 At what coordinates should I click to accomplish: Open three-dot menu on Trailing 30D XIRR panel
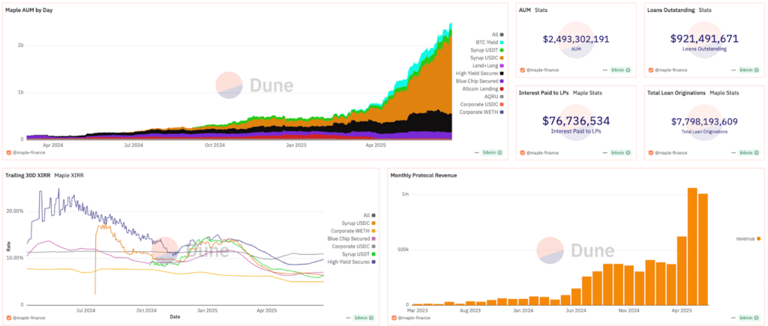(x=349, y=318)
